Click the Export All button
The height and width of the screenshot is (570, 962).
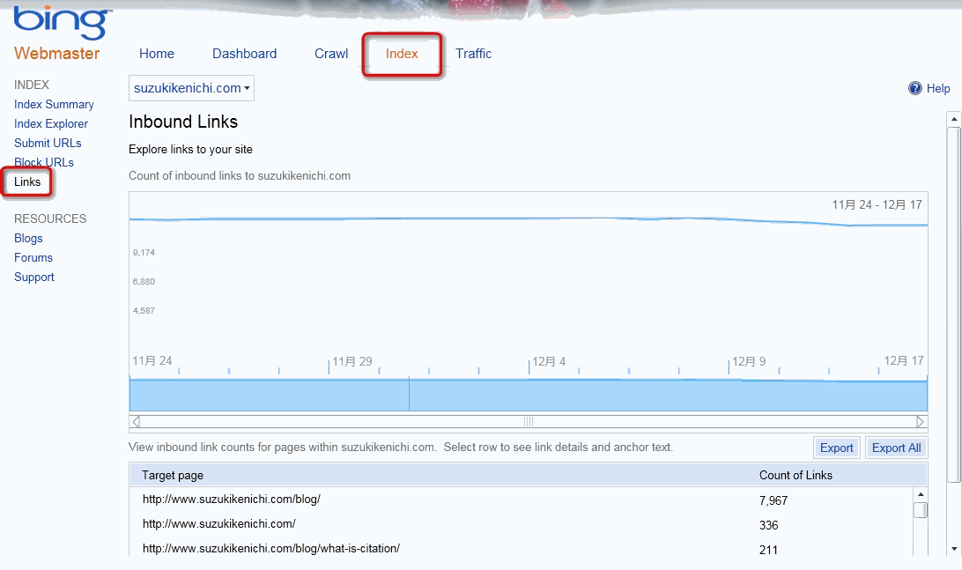pyautogui.click(x=896, y=448)
